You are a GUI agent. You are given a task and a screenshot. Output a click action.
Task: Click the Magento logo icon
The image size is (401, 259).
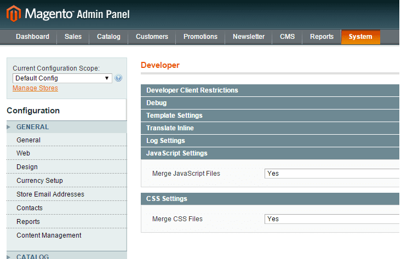click(14, 14)
